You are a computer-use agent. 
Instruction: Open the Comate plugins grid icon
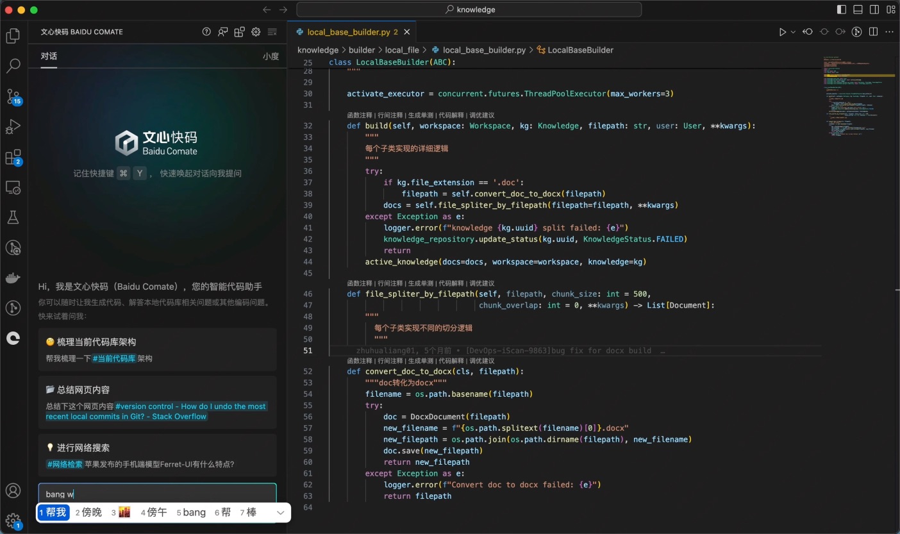click(x=239, y=31)
